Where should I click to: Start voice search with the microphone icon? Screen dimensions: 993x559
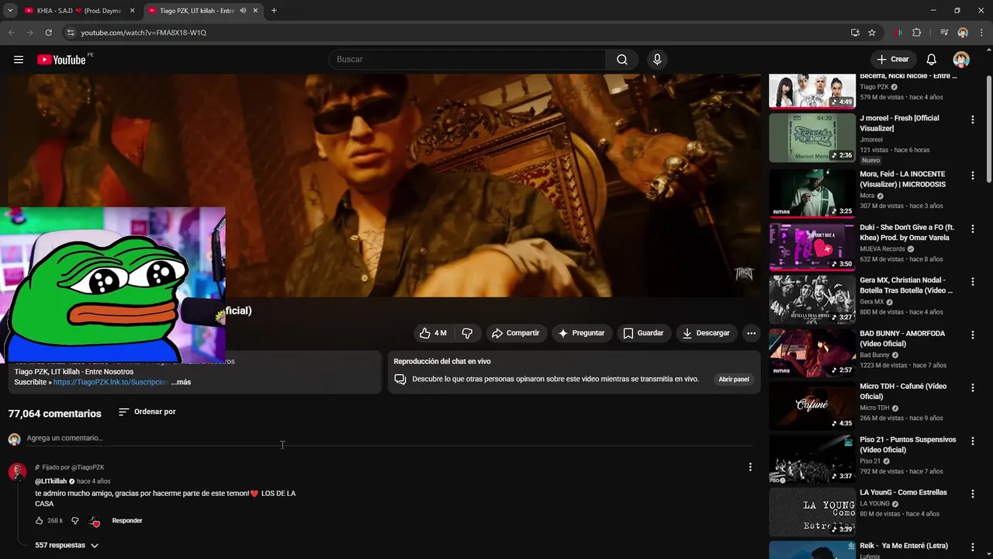(x=657, y=60)
